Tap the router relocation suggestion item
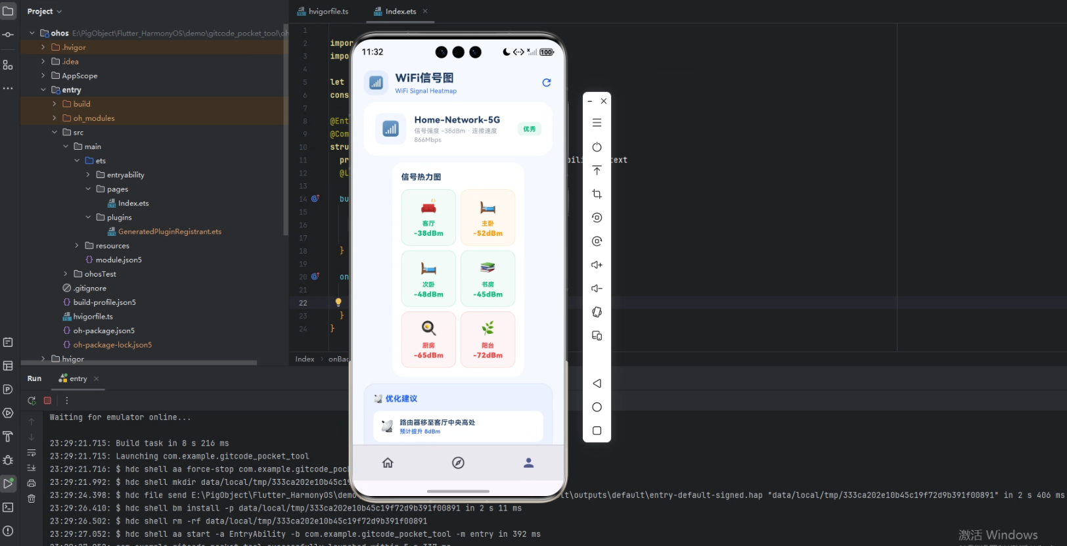This screenshot has width=1067, height=546. [458, 426]
